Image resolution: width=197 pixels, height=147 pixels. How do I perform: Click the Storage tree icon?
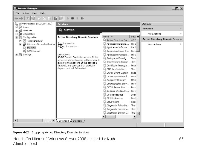pyautogui.click(x=20, y=54)
